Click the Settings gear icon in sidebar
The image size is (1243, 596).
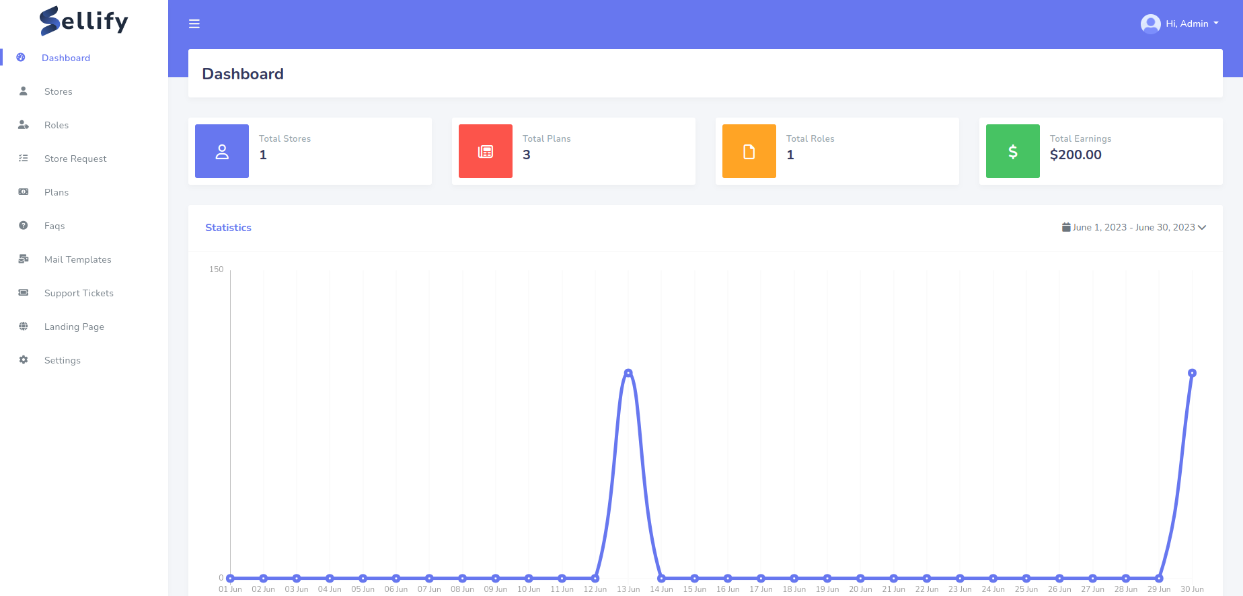point(24,360)
